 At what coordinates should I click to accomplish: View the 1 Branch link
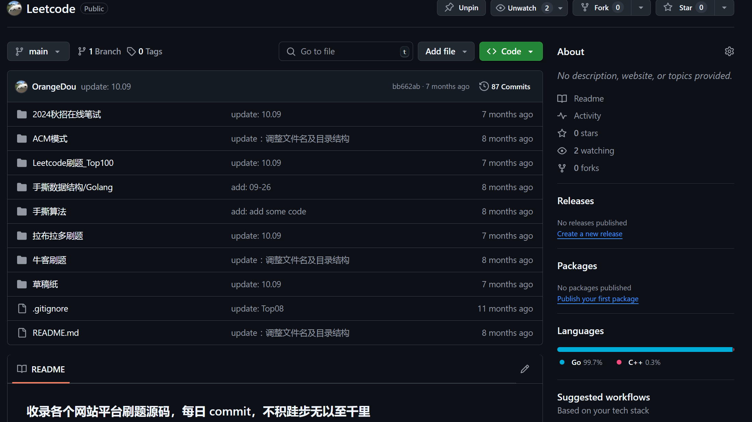click(99, 51)
